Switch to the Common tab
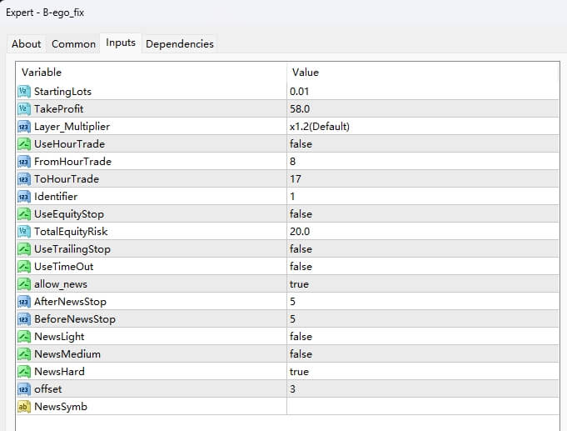 (x=73, y=44)
